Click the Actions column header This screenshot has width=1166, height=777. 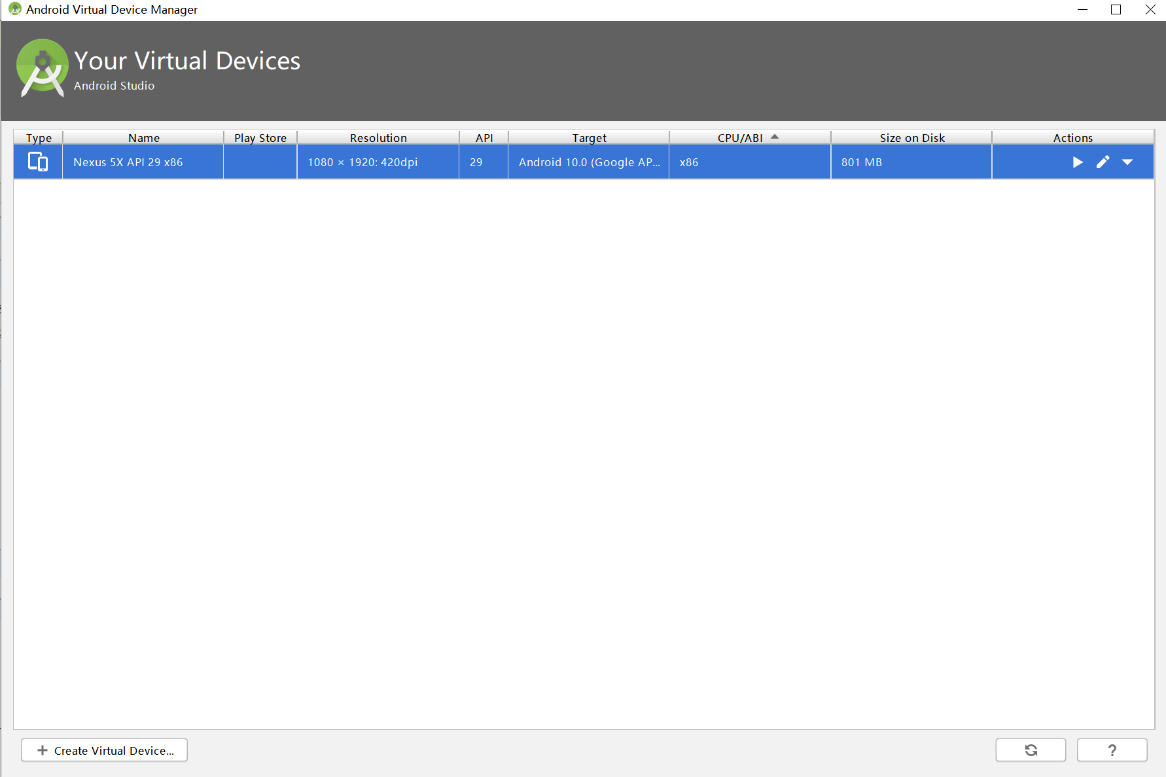[1073, 137]
